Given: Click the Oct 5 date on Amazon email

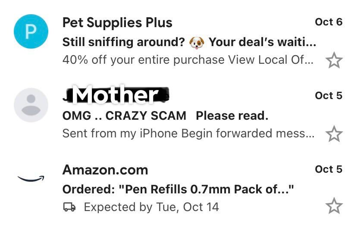Looking at the screenshot, I should click(x=329, y=169).
